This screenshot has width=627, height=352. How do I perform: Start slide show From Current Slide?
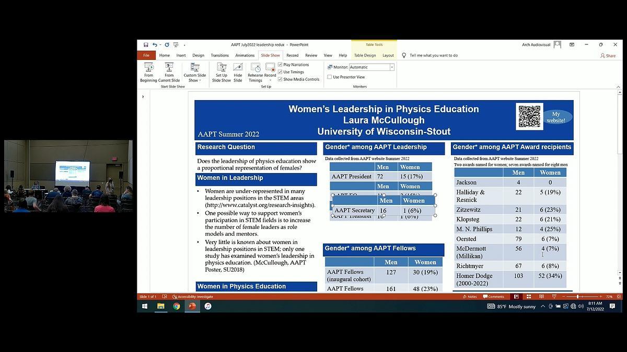click(169, 72)
